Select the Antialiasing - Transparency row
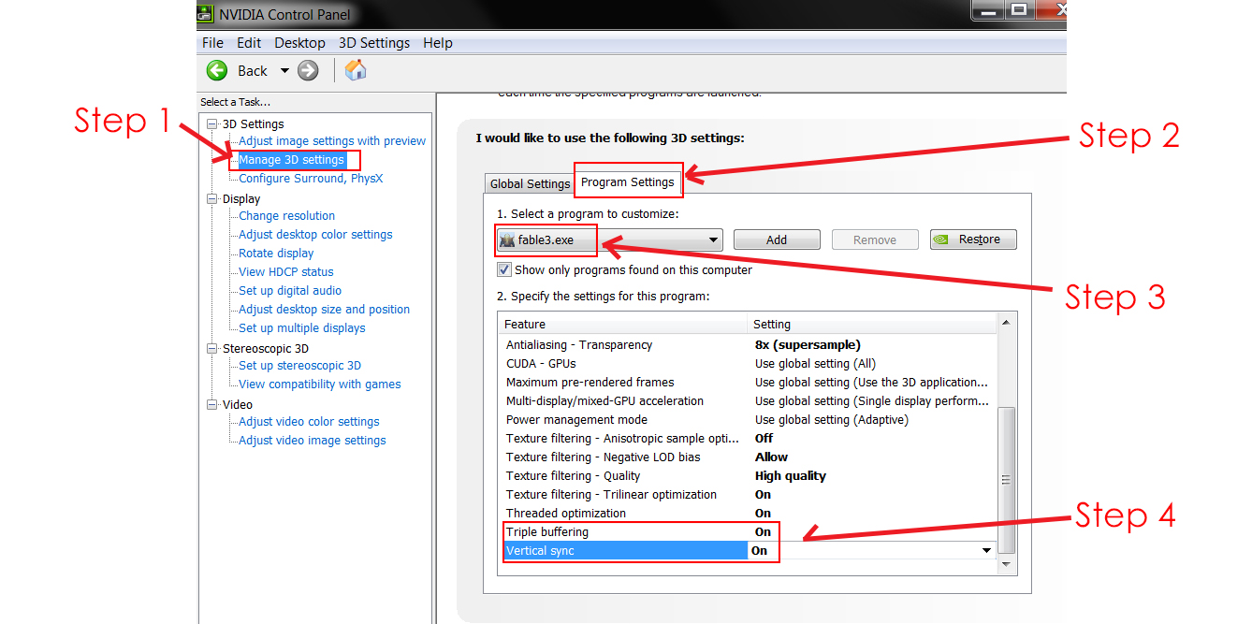This screenshot has width=1252, height=624. 748,345
